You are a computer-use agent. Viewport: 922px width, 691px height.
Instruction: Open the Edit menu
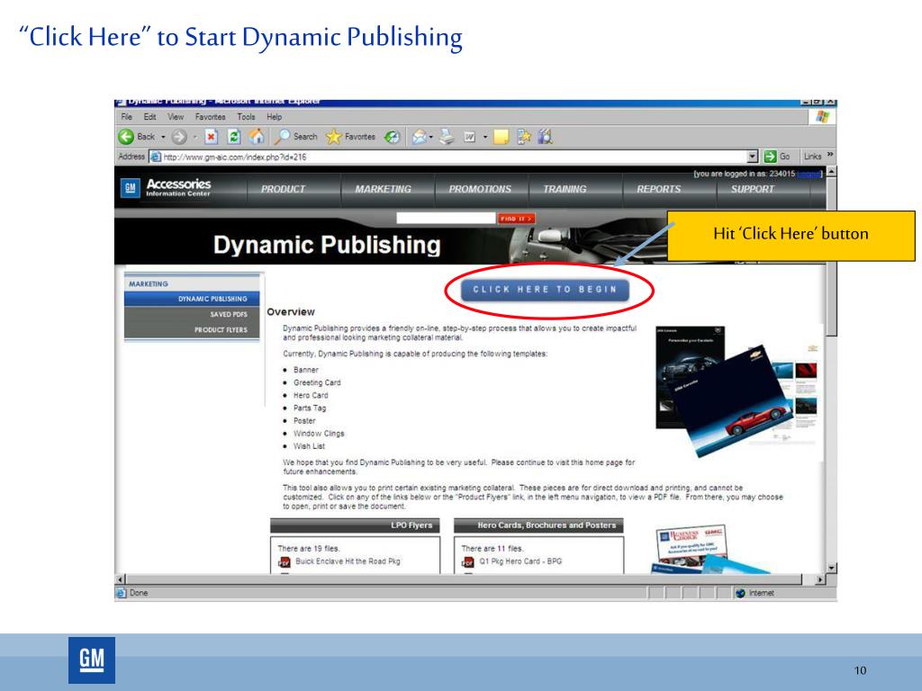pyautogui.click(x=150, y=117)
